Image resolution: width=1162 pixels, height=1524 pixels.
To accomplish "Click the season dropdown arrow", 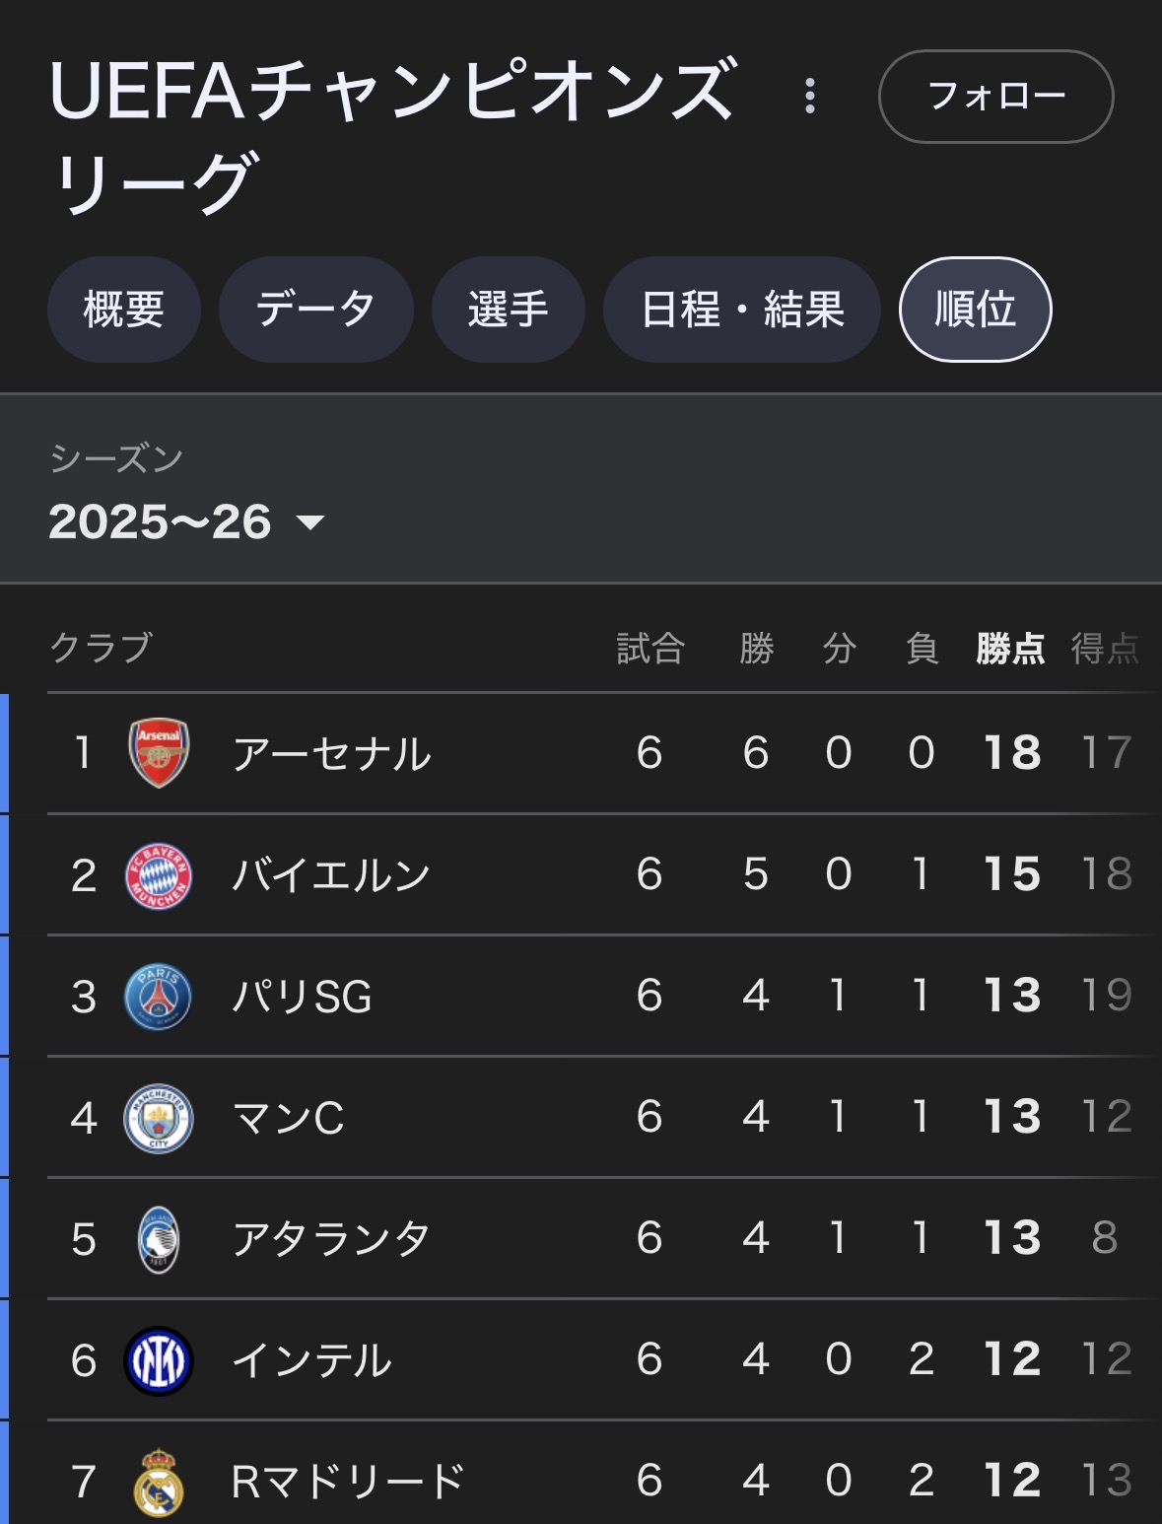I will pos(310,522).
